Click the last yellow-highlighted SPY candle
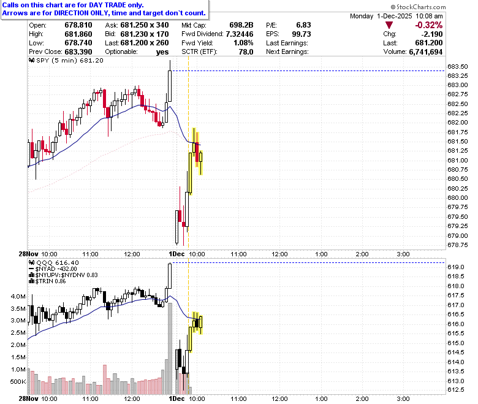 [x=201, y=163]
